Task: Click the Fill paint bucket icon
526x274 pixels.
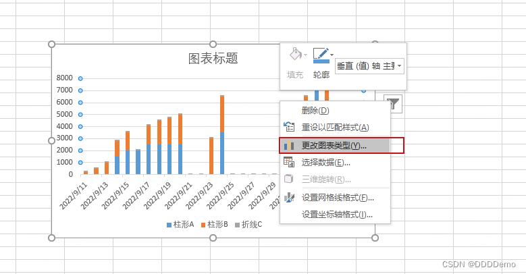Action: 296,54
